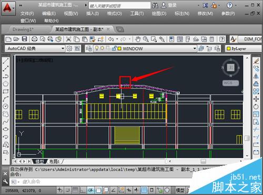Select the Mirror modify tool

click(x=256, y=76)
